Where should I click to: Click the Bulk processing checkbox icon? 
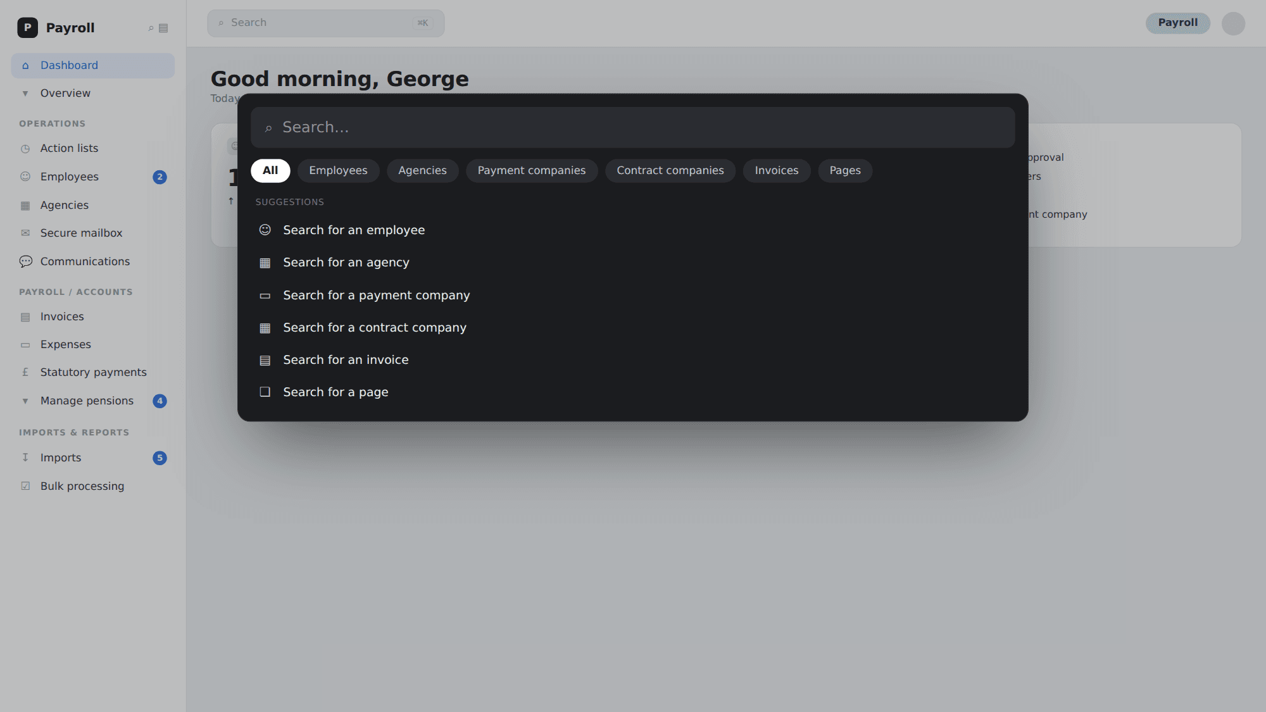(x=25, y=486)
